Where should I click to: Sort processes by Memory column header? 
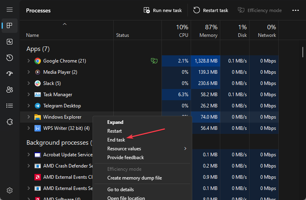coord(205,31)
